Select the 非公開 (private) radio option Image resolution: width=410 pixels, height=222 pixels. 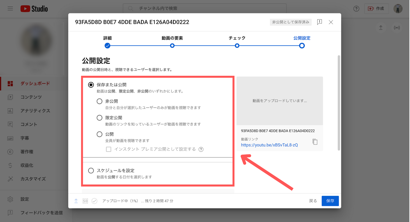[x=99, y=101]
